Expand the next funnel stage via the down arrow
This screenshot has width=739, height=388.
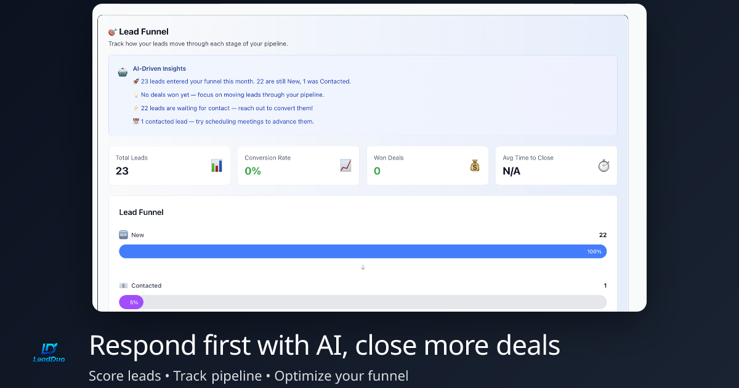click(363, 267)
